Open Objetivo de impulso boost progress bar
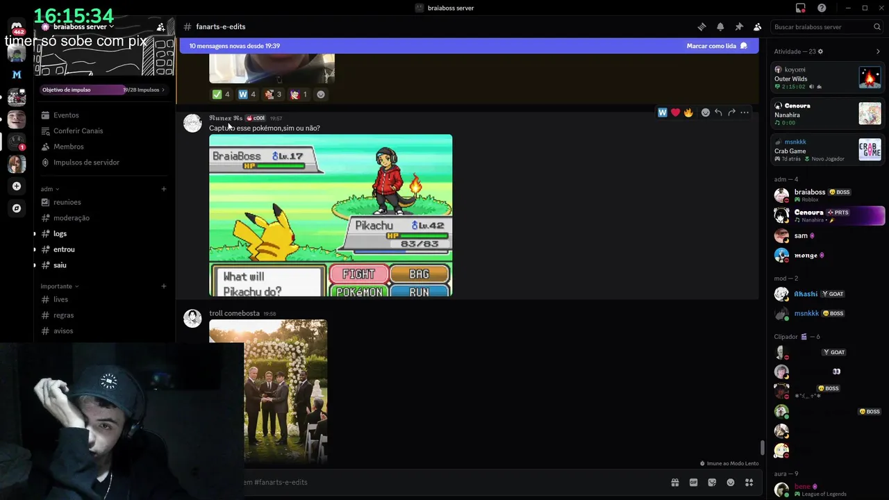The height and width of the screenshot is (500, 889). 104,90
